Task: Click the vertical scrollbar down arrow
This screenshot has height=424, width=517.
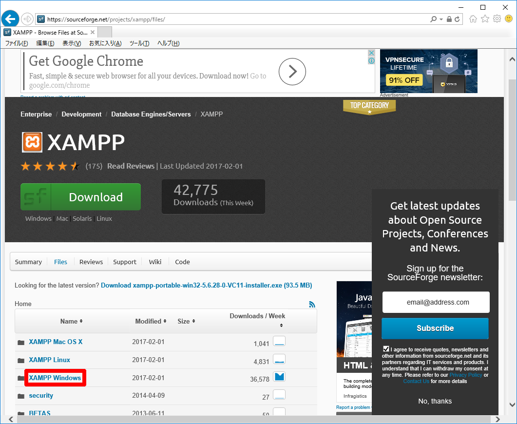Action: (512, 405)
